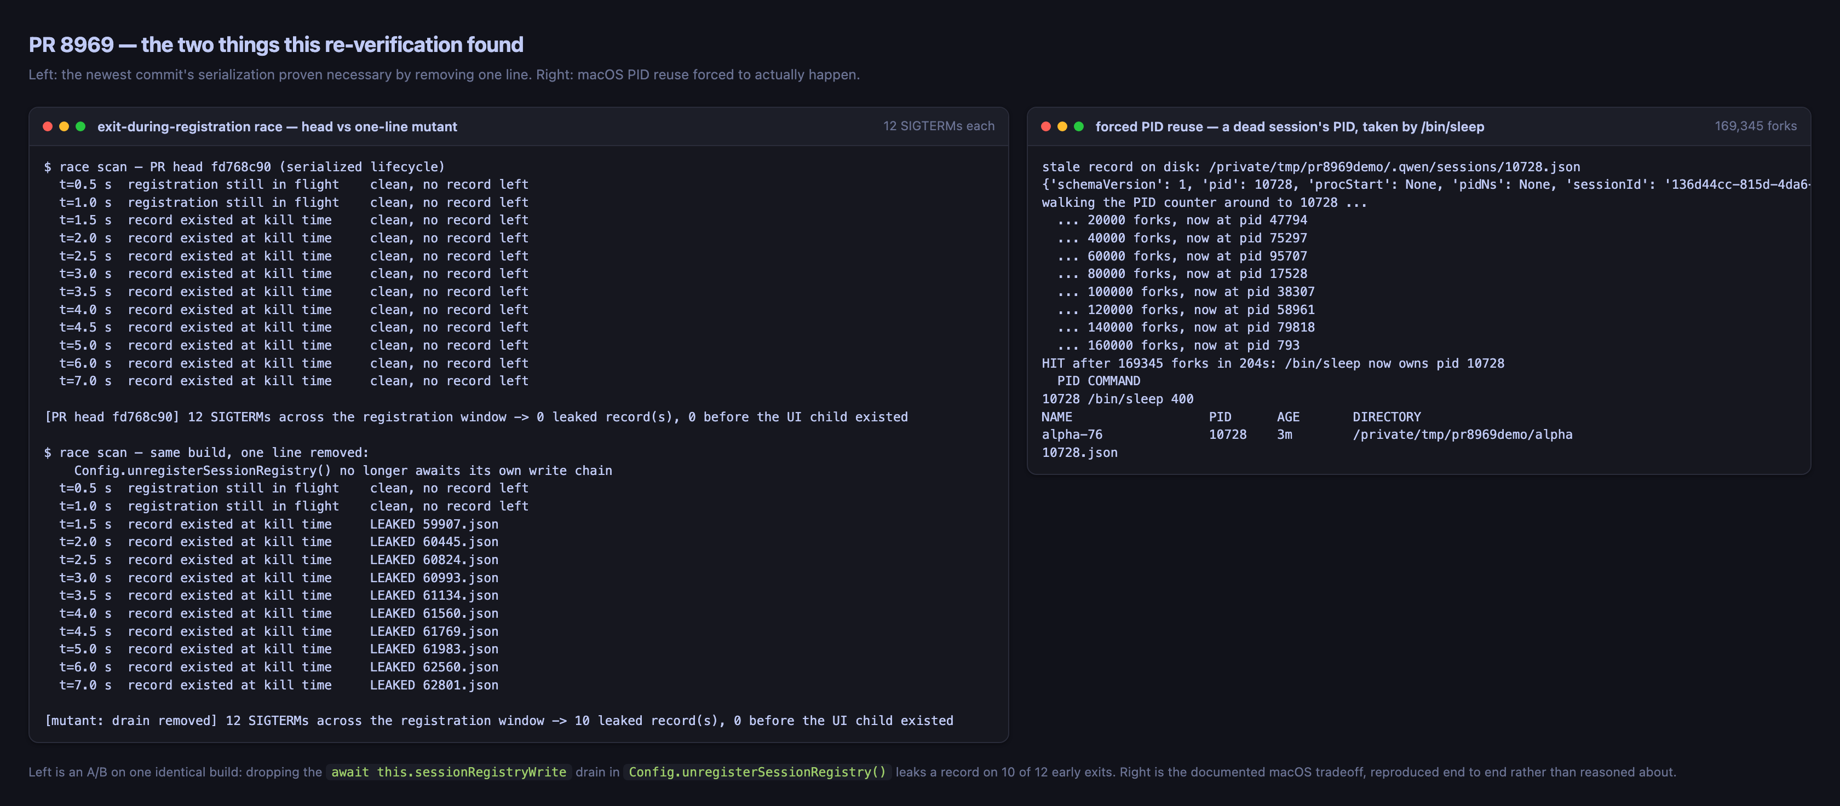This screenshot has width=1840, height=806.
Task: Click '120000 forks, now at pid 58961'
Action: (x=1186, y=310)
